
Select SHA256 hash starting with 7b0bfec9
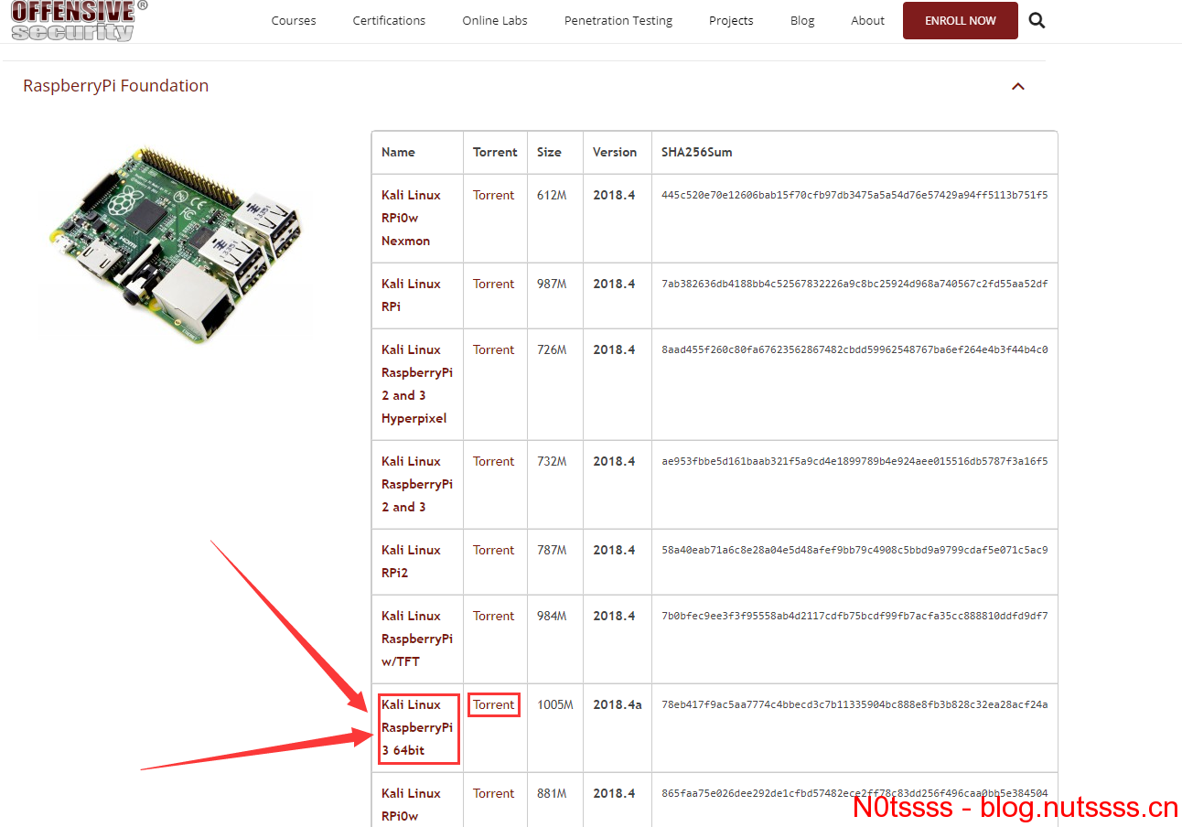pyautogui.click(x=854, y=616)
